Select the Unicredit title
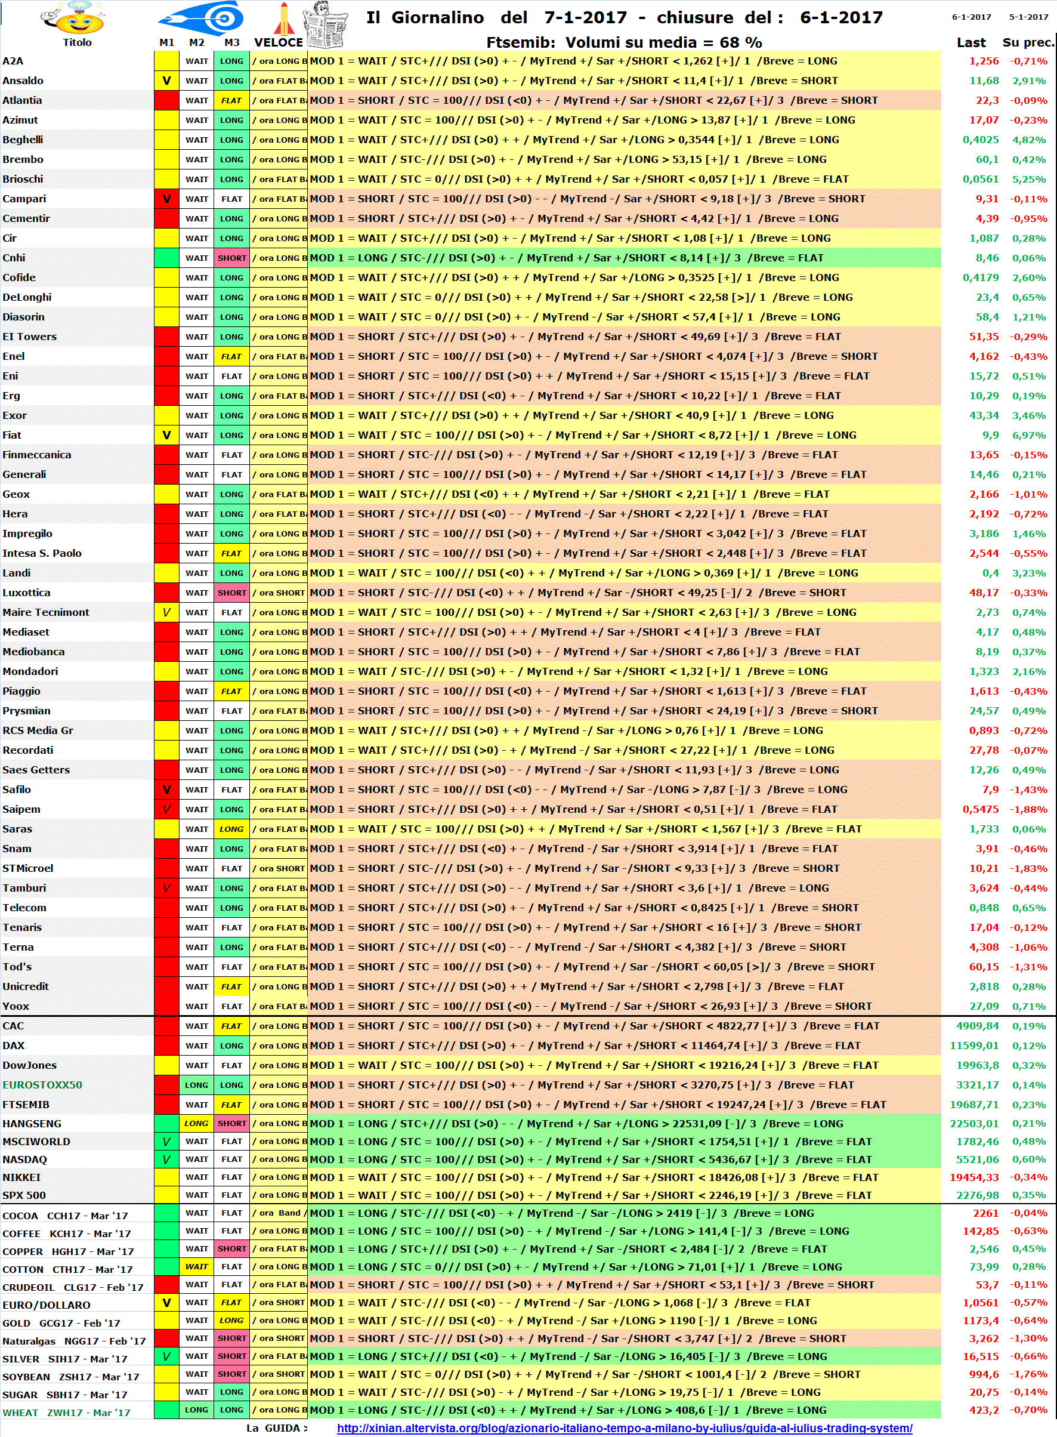 (26, 986)
